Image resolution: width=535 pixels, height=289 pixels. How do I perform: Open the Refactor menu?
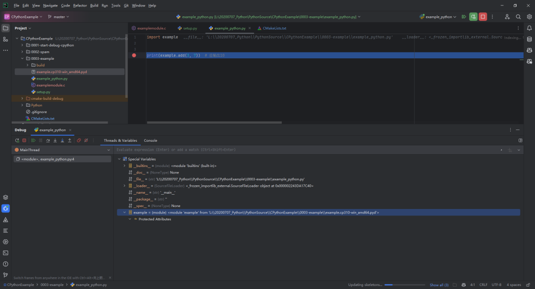[80, 5]
